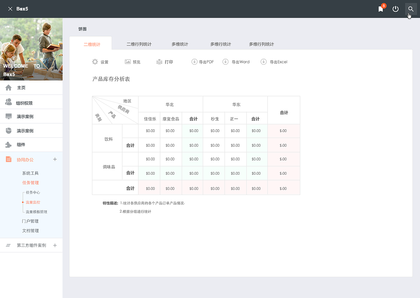420x298 pixels.
Task: Click the gear settings icon in report toolbar
Action: (95, 62)
